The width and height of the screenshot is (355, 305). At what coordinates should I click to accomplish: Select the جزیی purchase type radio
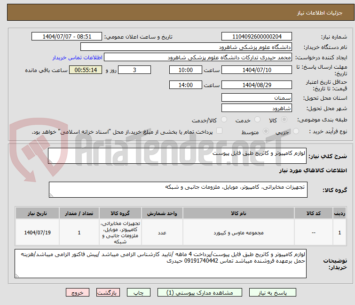click(x=296, y=131)
